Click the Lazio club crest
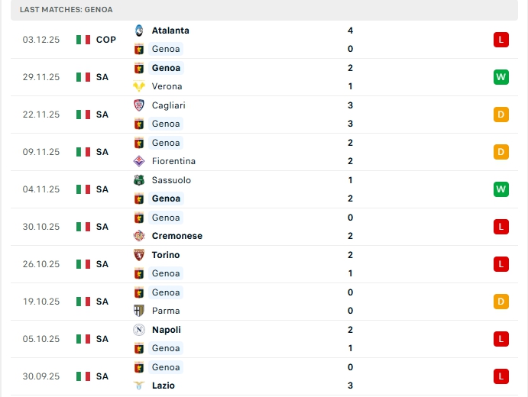Image resolution: width=528 pixels, height=397 pixels. pos(139,386)
